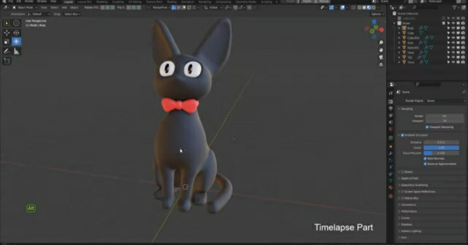Click the pan view hand icon
468x245 pixels.
tap(381, 50)
